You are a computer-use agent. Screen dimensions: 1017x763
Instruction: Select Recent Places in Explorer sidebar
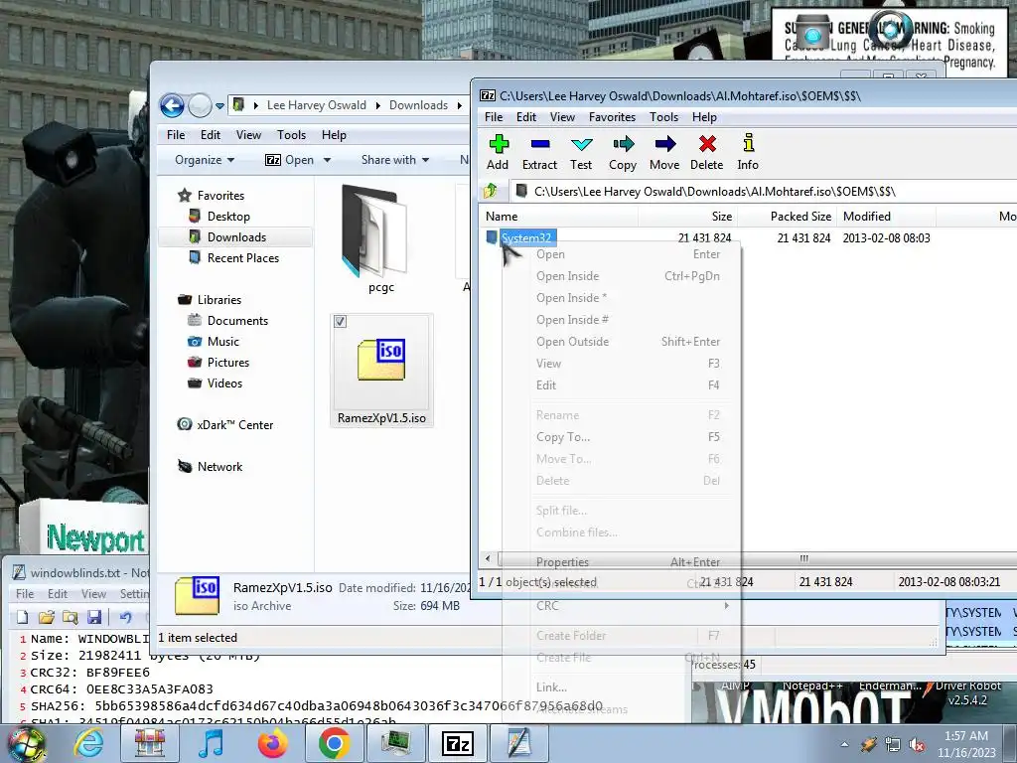pyautogui.click(x=243, y=257)
